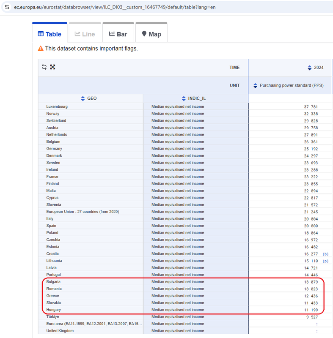Image resolution: width=333 pixels, height=338 pixels.
Task: Select the Hungary row label
Action: [53, 310]
